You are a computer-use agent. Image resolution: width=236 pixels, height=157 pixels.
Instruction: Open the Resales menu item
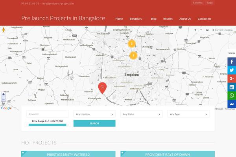(x=168, y=19)
